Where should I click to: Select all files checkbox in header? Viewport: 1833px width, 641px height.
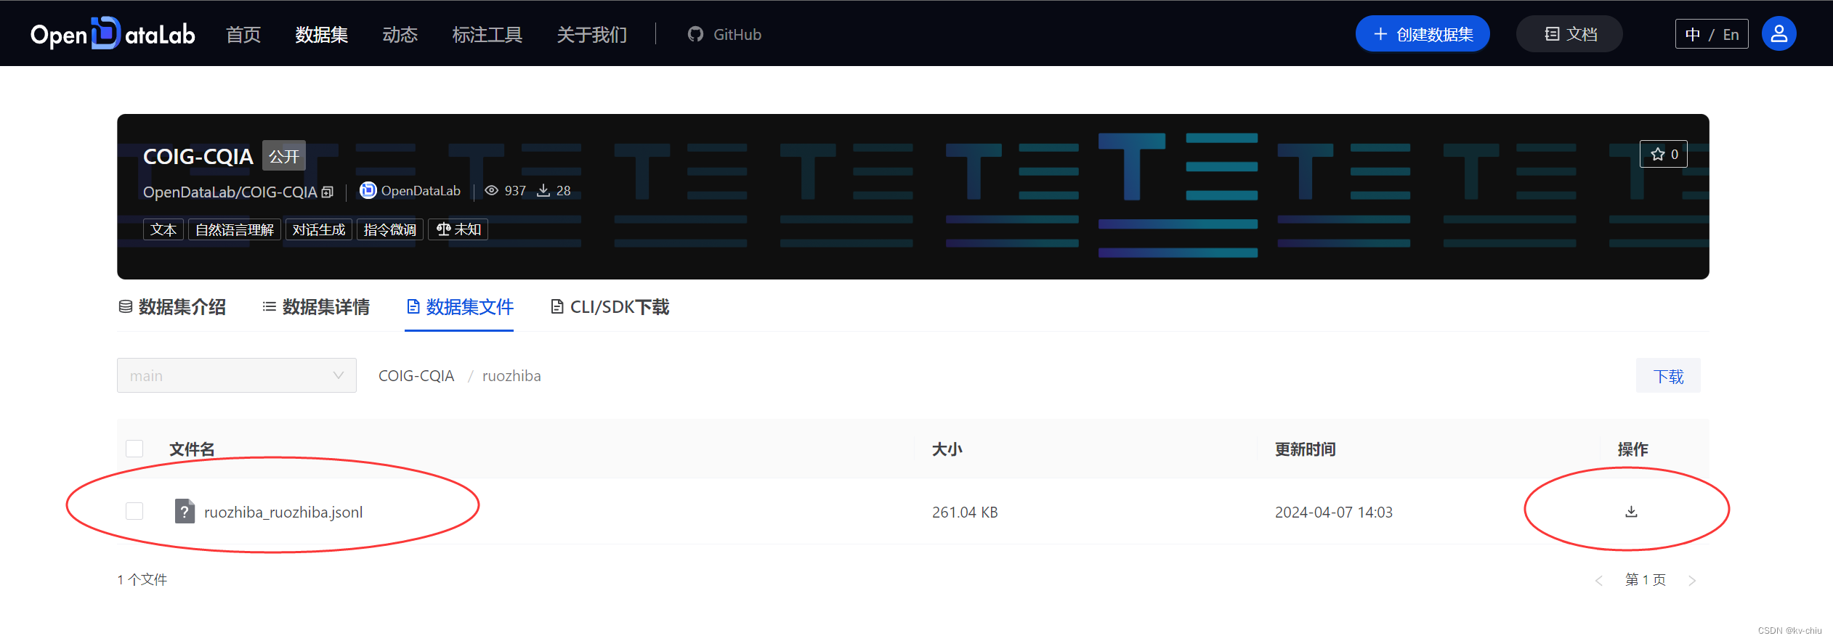pyautogui.click(x=134, y=449)
